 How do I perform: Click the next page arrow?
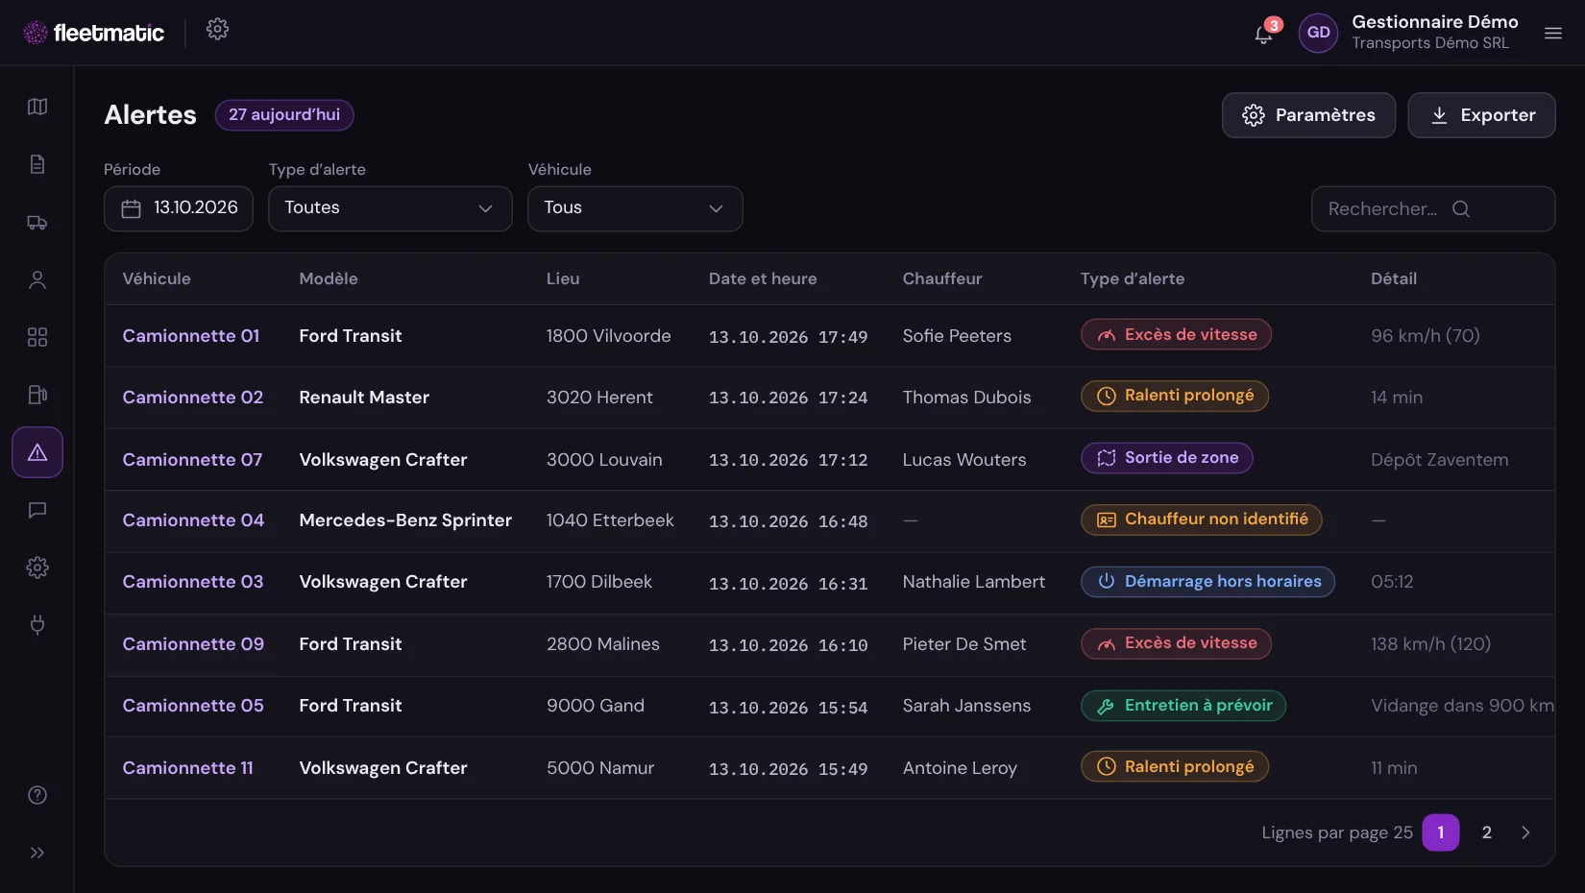[x=1525, y=833]
